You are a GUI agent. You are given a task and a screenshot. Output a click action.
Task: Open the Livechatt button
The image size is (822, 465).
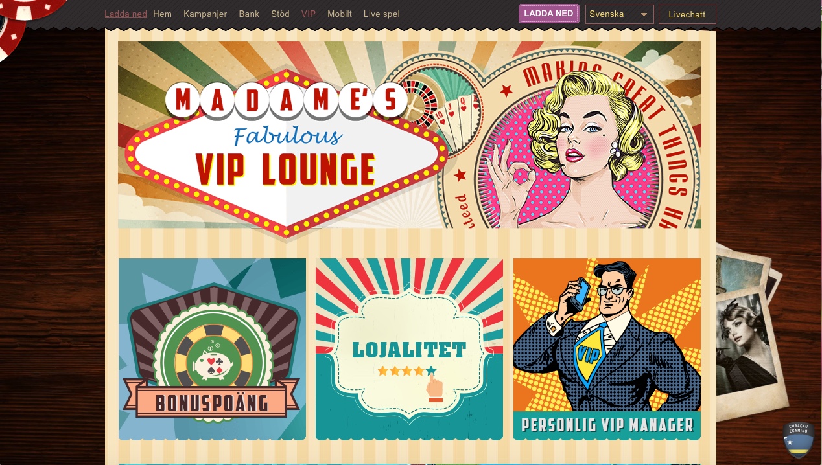click(x=687, y=14)
